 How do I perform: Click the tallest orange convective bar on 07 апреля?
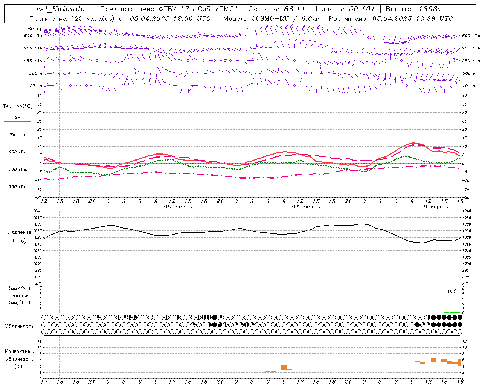(284, 367)
